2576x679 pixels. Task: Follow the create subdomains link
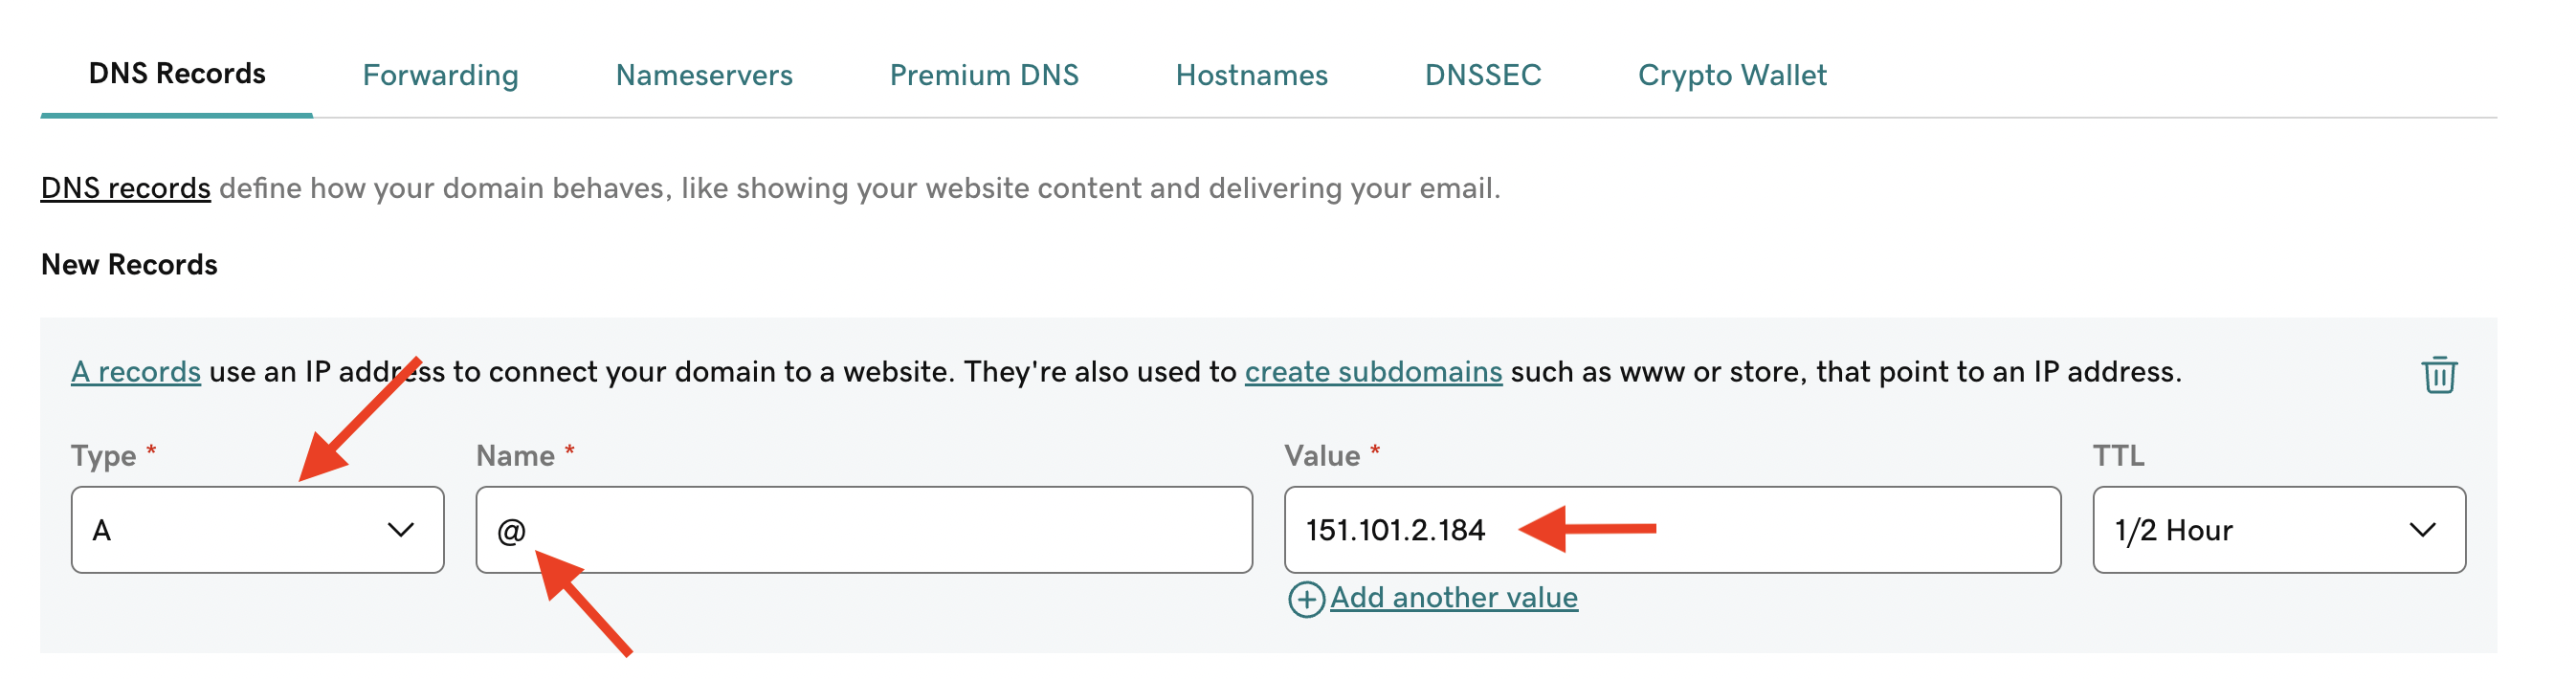[1373, 372]
